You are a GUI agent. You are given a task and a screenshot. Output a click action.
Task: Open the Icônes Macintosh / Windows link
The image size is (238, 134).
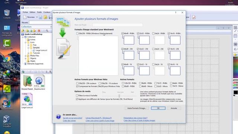click(99, 118)
